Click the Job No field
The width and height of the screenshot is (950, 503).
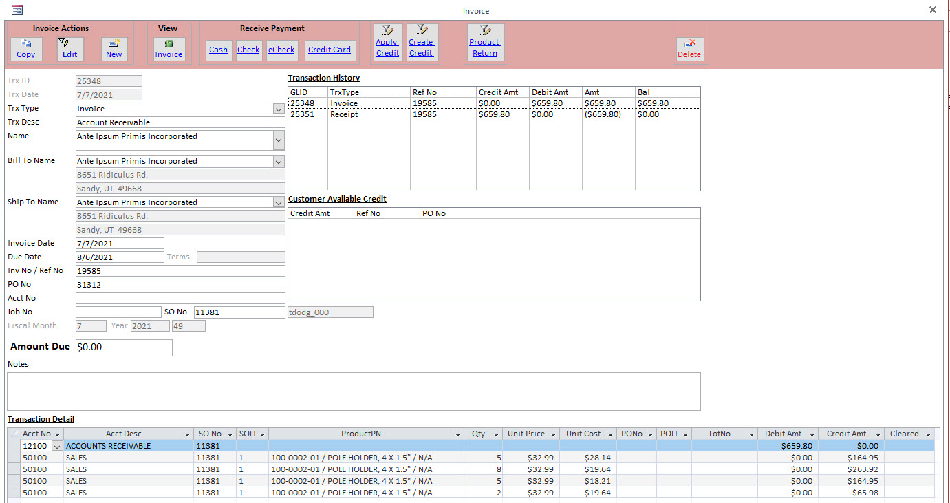click(118, 312)
